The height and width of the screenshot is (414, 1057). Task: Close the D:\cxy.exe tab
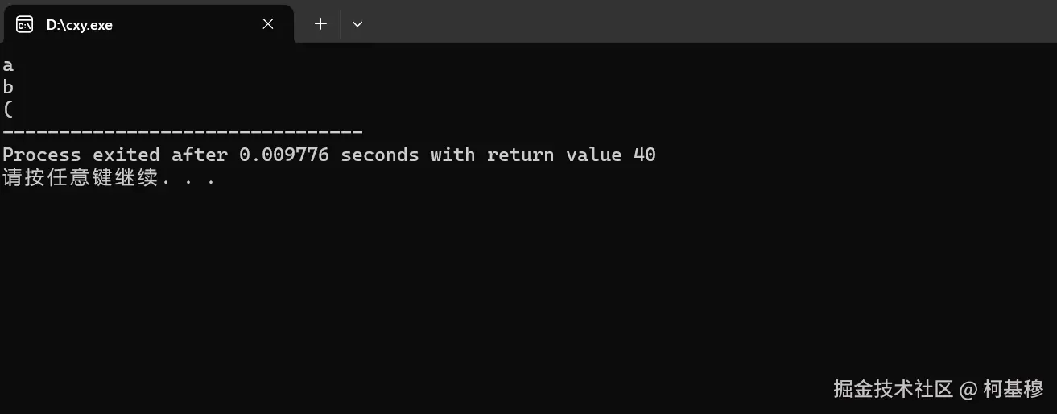click(268, 24)
